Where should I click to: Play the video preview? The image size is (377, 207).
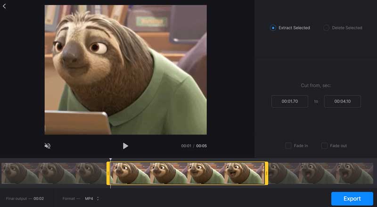125,146
